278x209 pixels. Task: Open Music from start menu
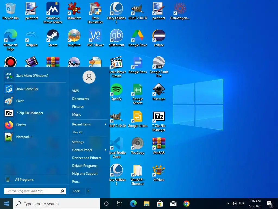pyautogui.click(x=76, y=115)
